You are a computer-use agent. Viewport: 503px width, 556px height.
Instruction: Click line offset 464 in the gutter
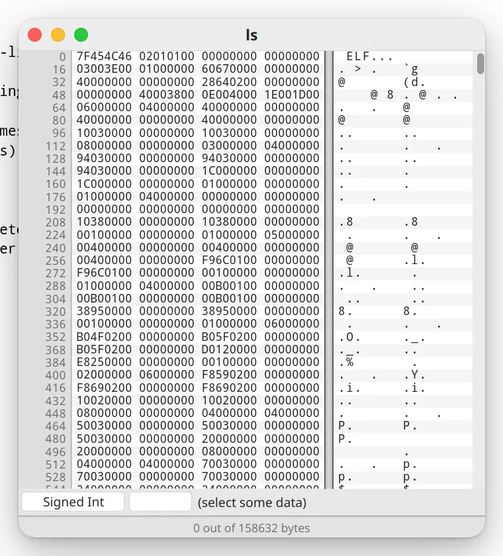point(56,426)
